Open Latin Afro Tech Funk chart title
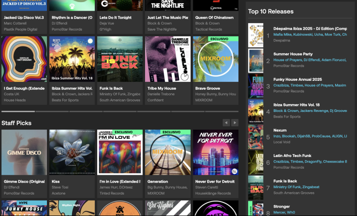Viewport: 357px width, 216px height. click(292, 156)
